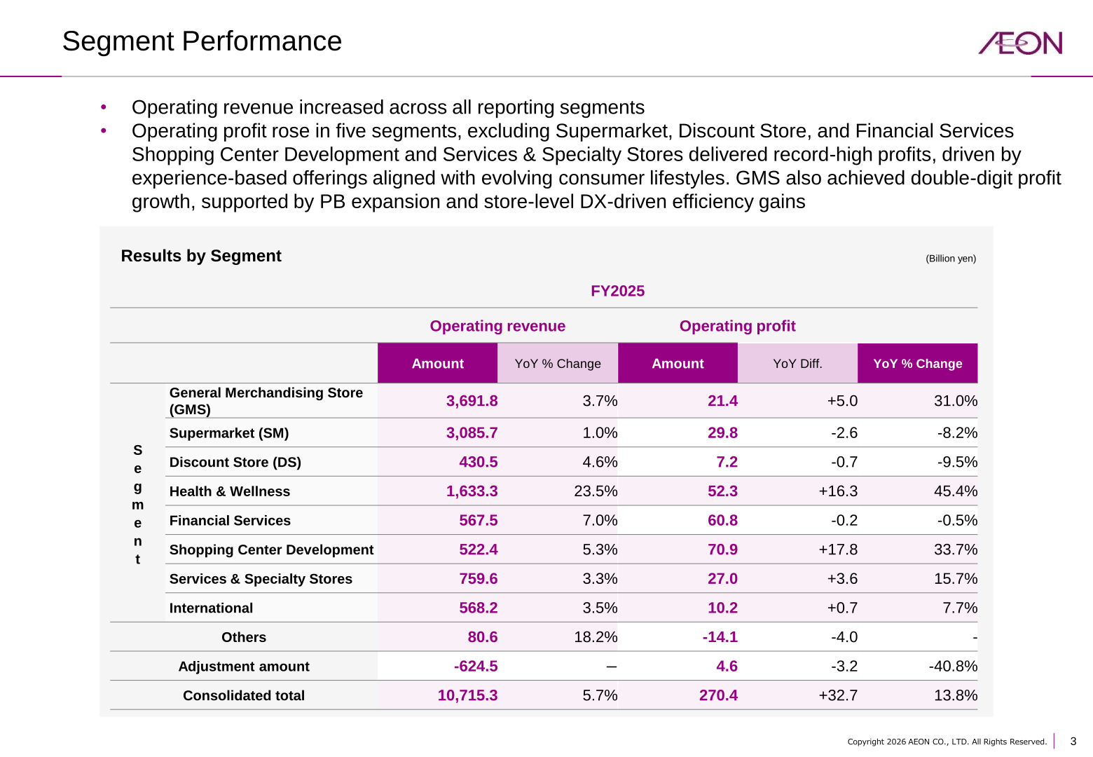Select consolidated operating profit 270.4
The image size is (1093, 757).
click(x=718, y=696)
